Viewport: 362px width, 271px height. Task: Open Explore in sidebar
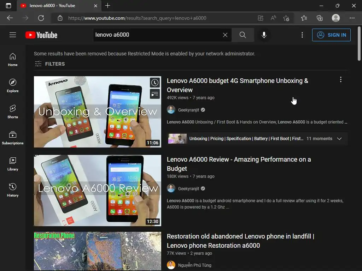pyautogui.click(x=13, y=85)
